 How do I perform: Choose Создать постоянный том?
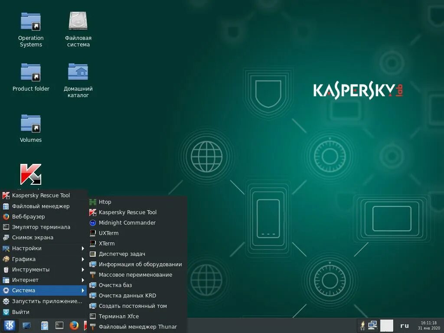coord(137,306)
